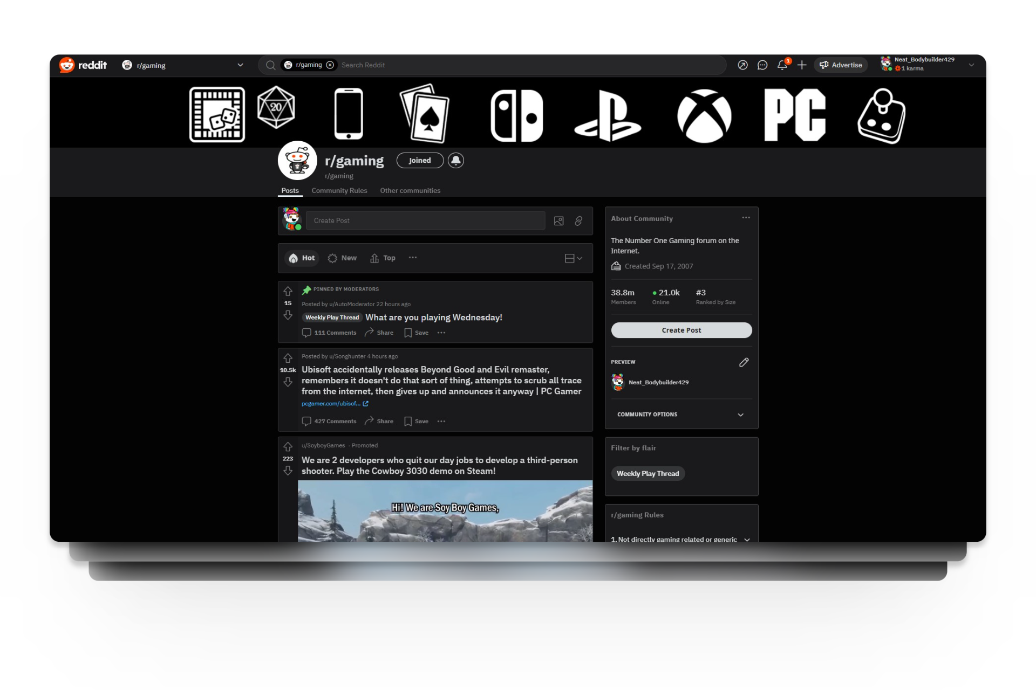The height and width of the screenshot is (690, 1036).
Task: Sort posts by New
Action: click(342, 258)
